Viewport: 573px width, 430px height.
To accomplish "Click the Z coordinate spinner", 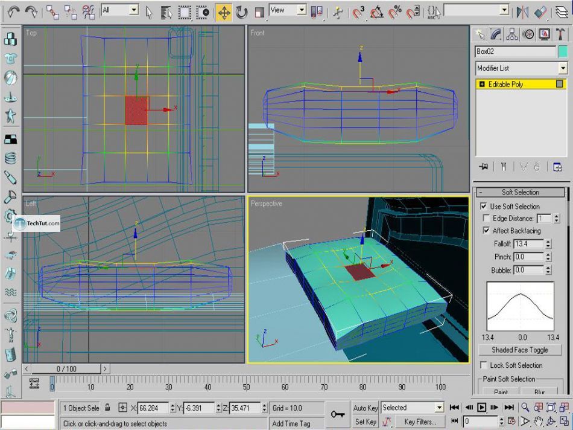I will pos(264,408).
